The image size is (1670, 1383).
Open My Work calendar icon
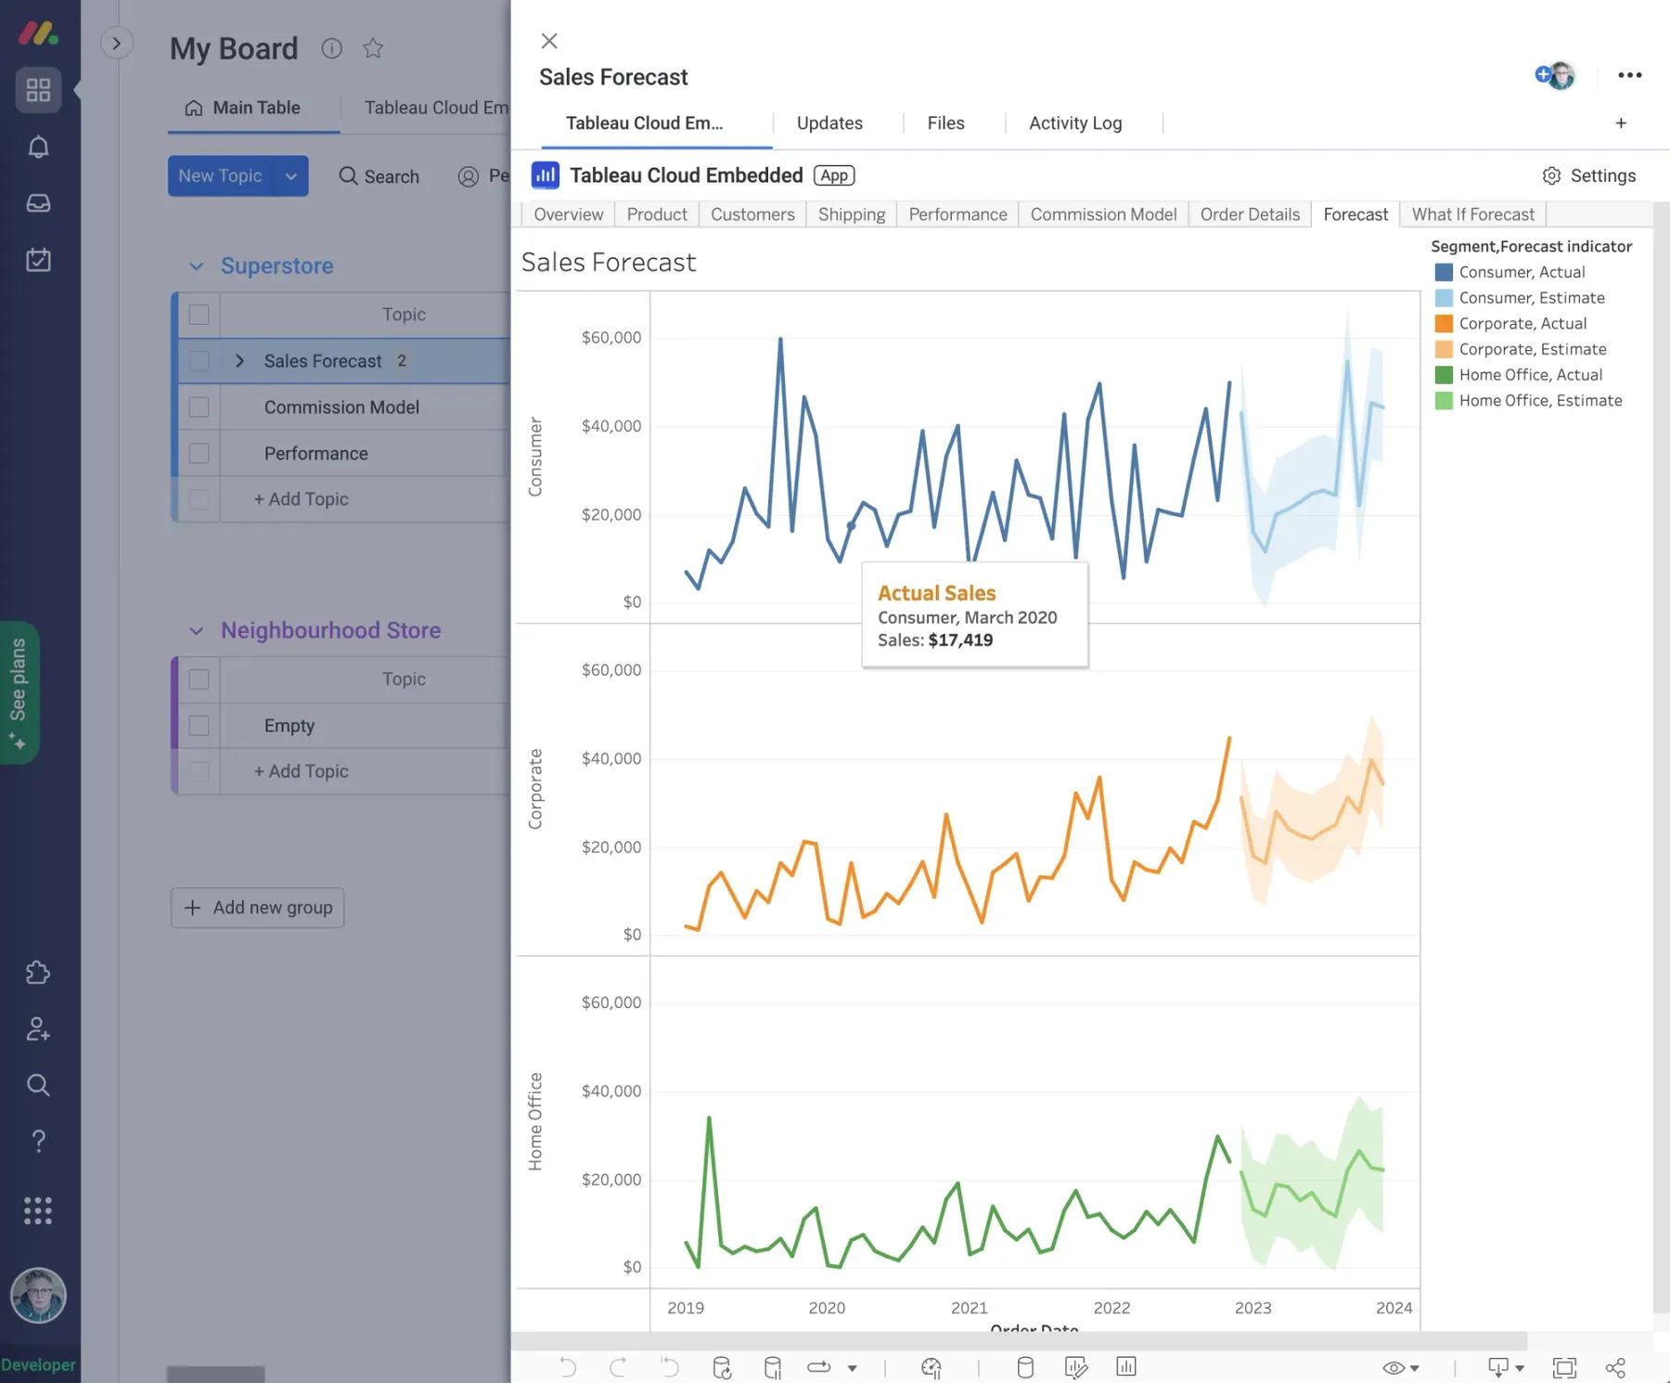38,259
